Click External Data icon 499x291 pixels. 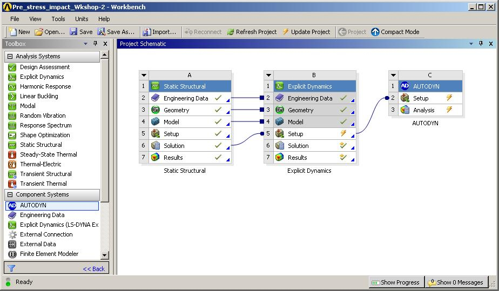[x=12, y=244]
